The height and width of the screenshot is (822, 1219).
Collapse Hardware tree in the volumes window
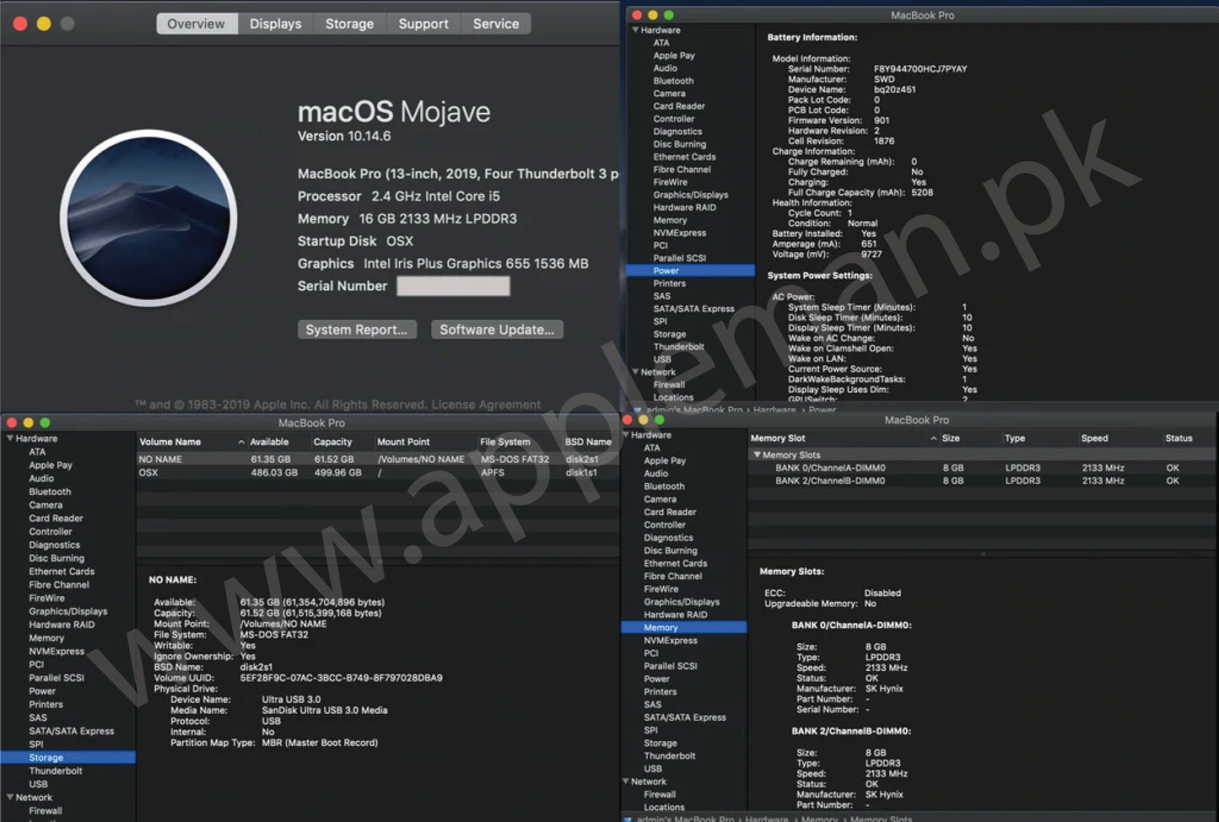coord(10,438)
